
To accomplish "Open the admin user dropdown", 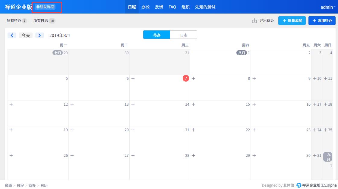I will pos(328,7).
